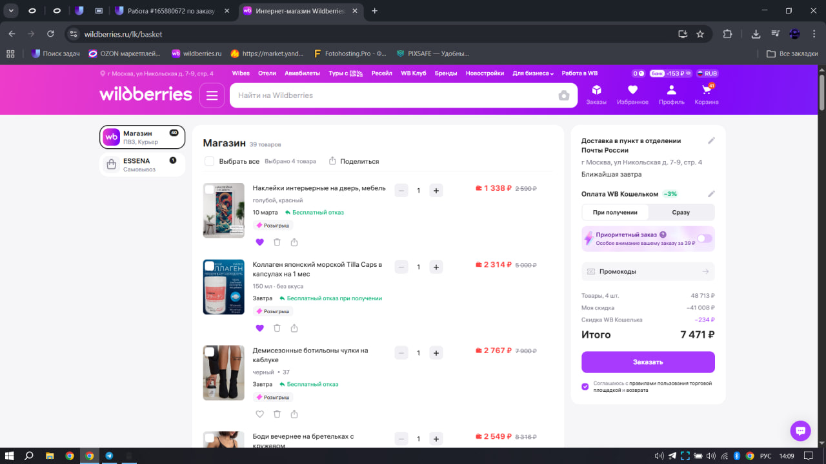This screenshot has height=464, width=826.
Task: Delete Коллаген японский морской from cart
Action: point(277,328)
